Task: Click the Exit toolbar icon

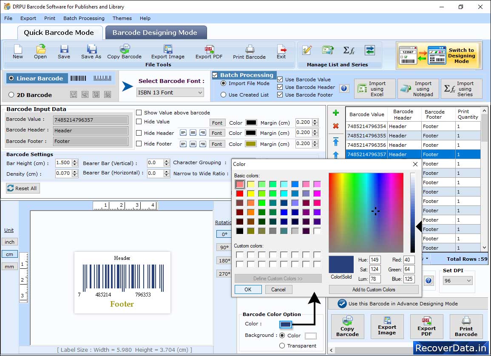Action: point(281,52)
